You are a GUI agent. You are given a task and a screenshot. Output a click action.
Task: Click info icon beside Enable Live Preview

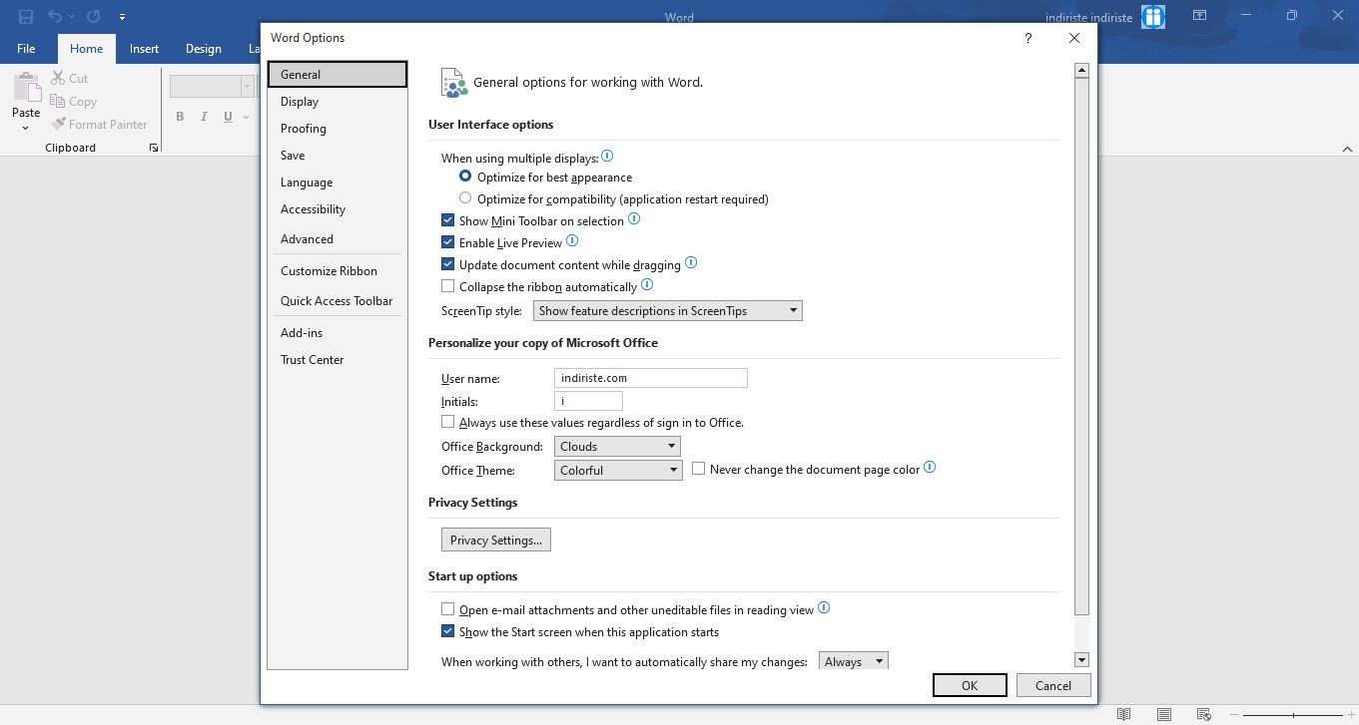click(x=572, y=241)
